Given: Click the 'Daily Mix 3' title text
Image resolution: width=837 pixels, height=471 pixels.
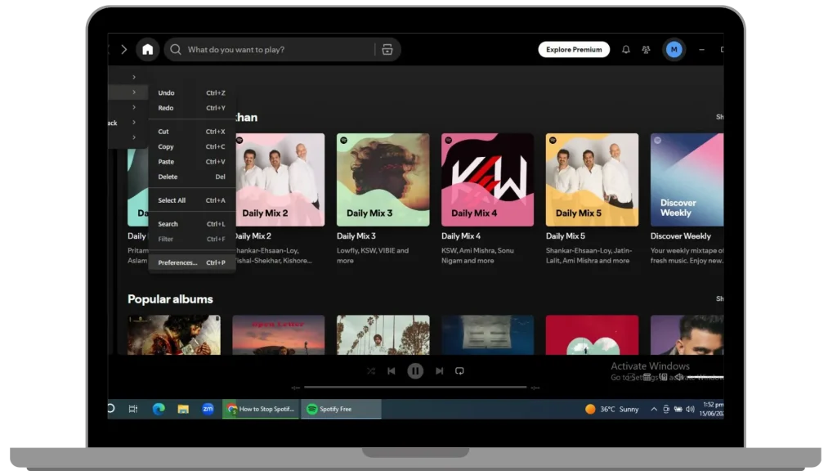Looking at the screenshot, I should [356, 236].
